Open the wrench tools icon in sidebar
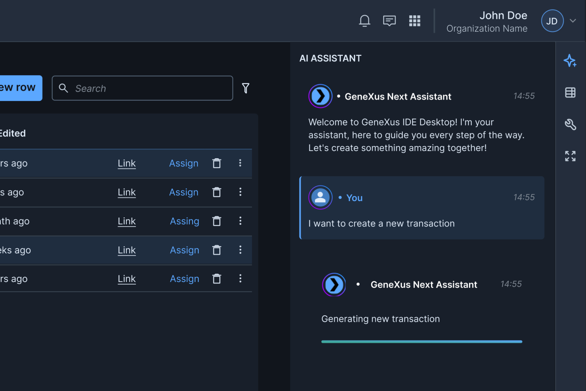 [570, 124]
